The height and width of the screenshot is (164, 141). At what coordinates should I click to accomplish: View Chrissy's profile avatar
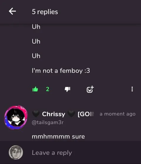(16, 118)
